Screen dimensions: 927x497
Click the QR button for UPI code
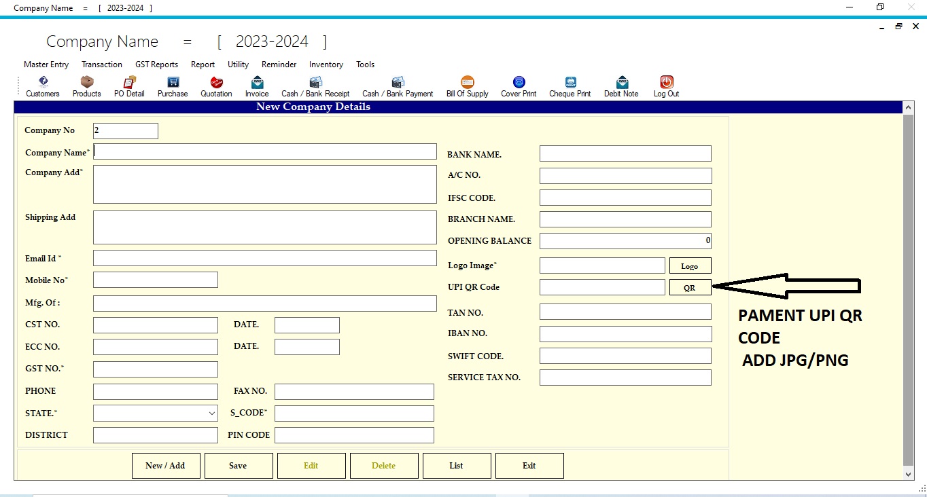click(x=690, y=287)
